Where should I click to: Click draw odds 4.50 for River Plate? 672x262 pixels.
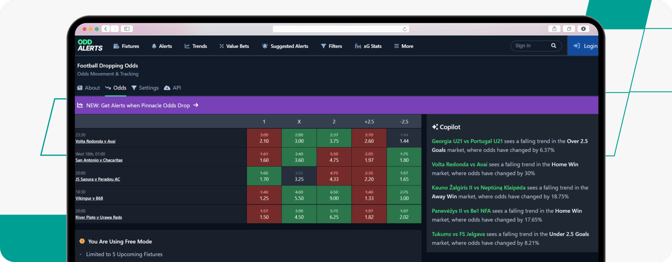299,214
